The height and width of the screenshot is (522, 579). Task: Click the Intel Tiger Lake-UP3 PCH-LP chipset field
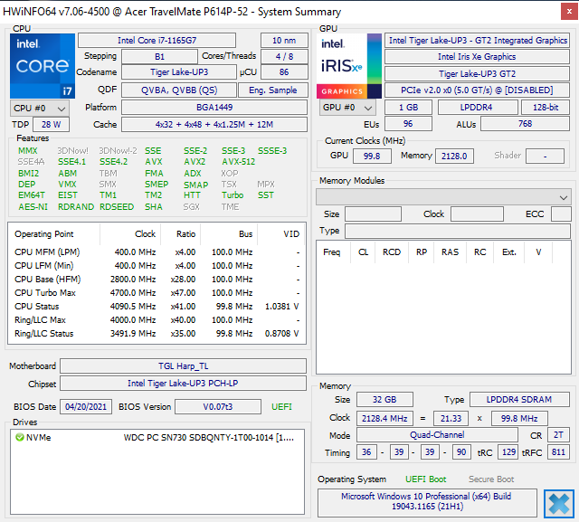tap(183, 384)
